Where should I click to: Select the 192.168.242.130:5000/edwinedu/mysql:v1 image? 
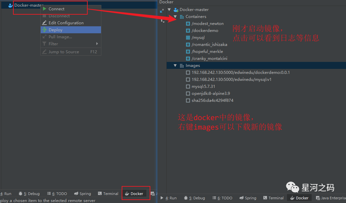tap(231, 80)
